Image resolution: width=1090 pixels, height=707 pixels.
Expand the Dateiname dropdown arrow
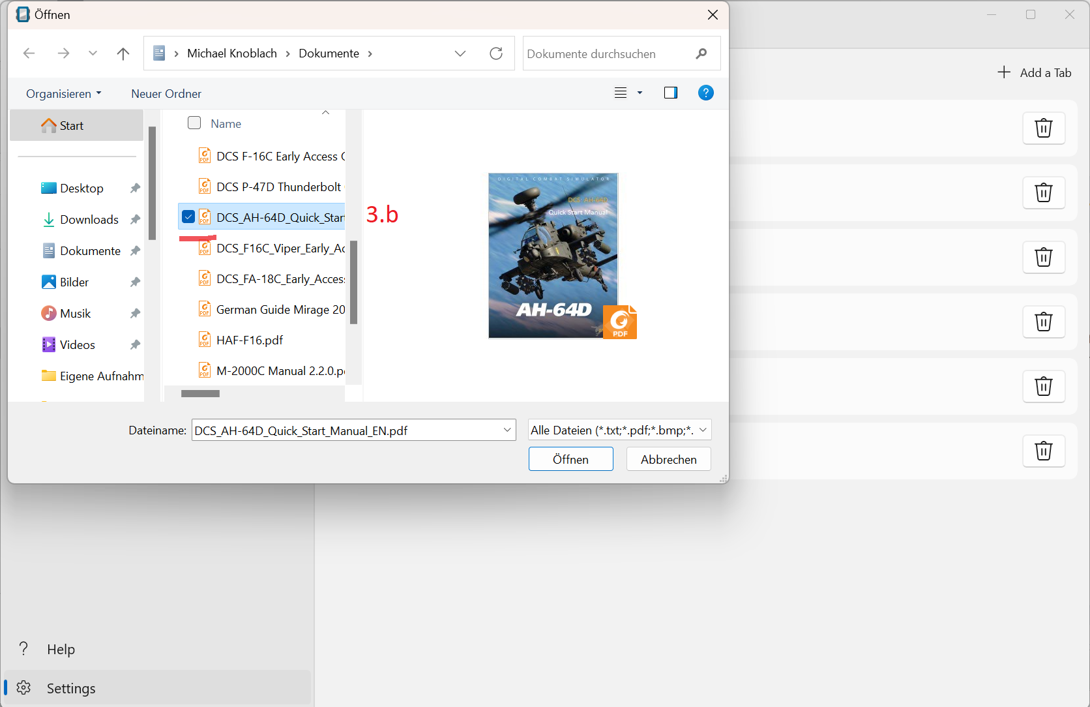(x=507, y=430)
